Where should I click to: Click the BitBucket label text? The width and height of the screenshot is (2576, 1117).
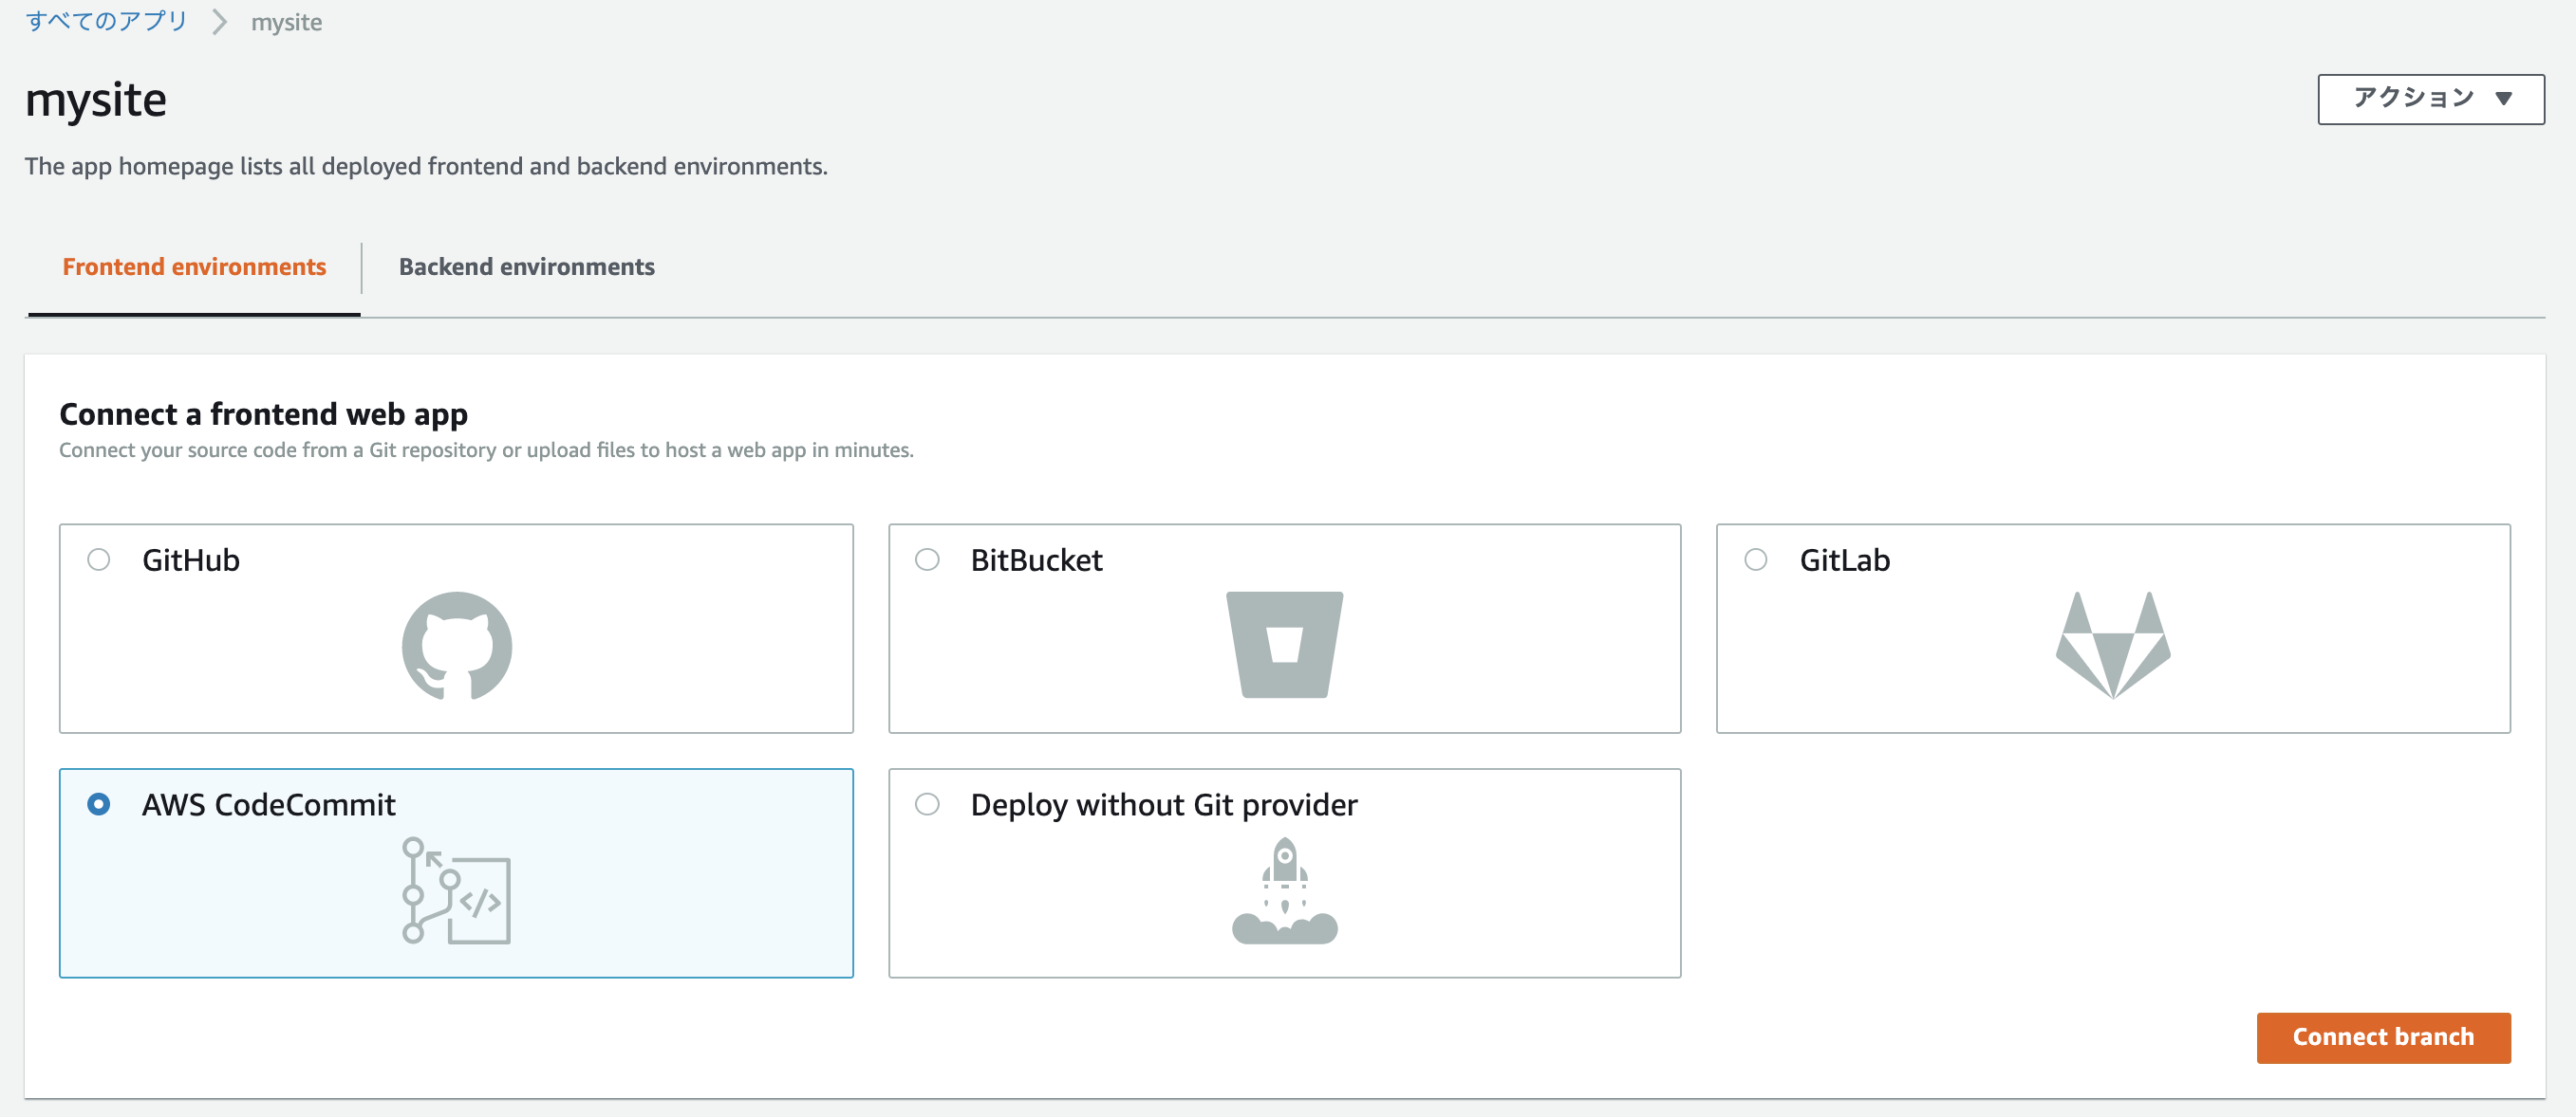tap(1036, 560)
